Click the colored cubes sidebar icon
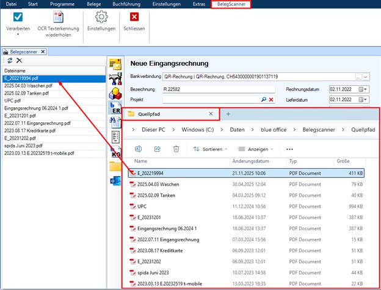The width and height of the screenshot is (381, 290). (x=115, y=93)
